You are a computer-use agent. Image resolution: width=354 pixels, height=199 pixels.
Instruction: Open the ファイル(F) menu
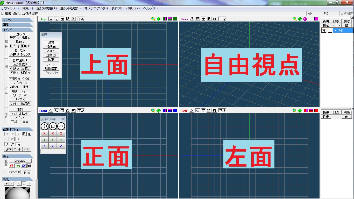coord(10,8)
